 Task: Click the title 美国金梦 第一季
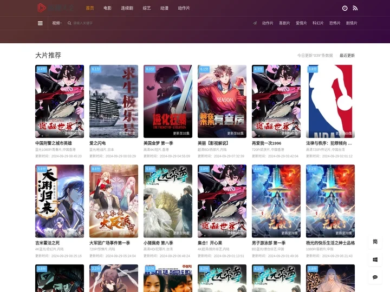click(158, 143)
